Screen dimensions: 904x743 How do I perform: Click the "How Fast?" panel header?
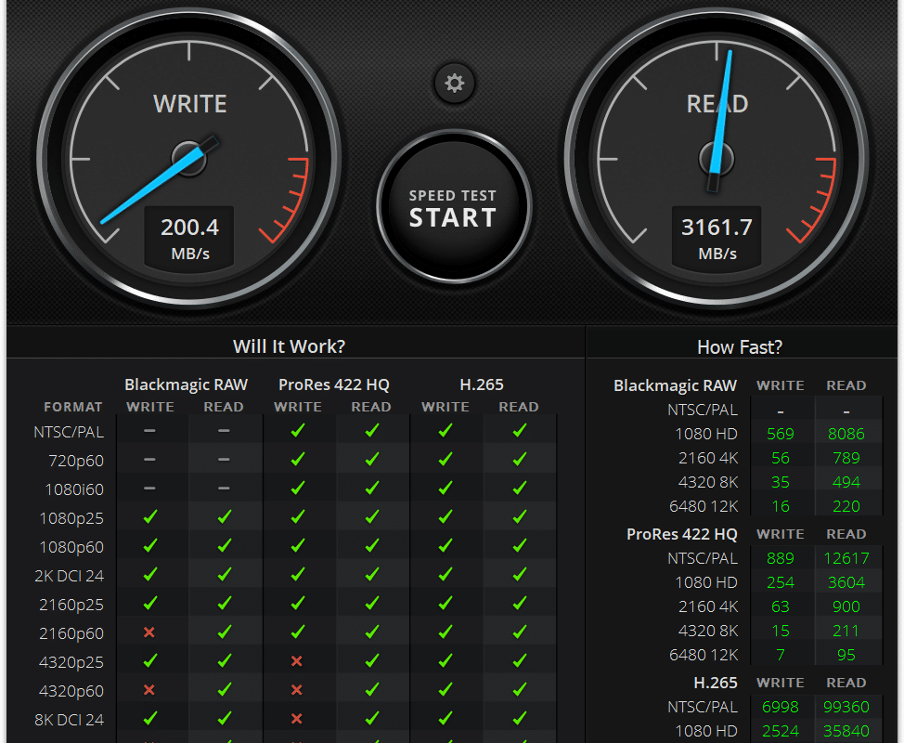[x=740, y=346]
